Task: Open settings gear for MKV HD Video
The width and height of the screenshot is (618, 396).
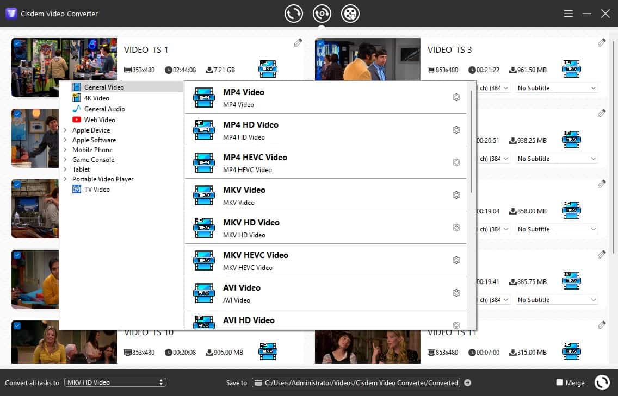Action: [x=456, y=228]
